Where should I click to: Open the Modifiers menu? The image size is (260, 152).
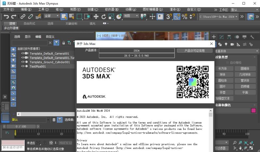112,9
